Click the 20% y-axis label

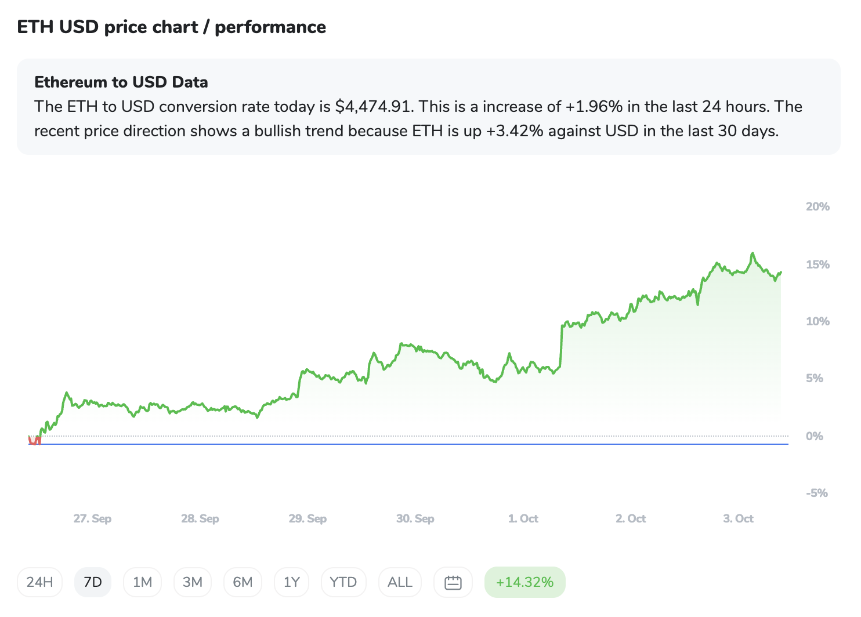point(817,206)
